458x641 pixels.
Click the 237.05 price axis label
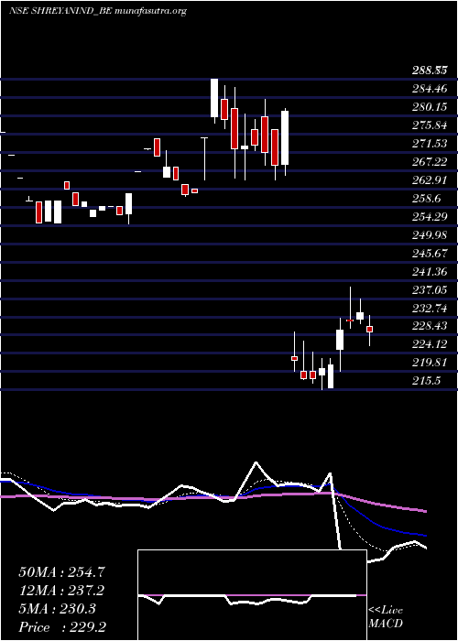pyautogui.click(x=429, y=290)
